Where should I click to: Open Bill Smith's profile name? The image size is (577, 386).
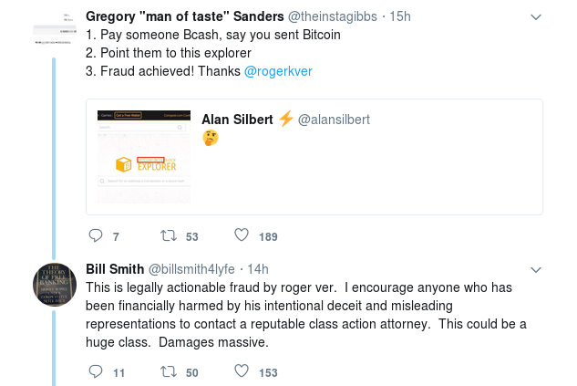tap(114, 268)
